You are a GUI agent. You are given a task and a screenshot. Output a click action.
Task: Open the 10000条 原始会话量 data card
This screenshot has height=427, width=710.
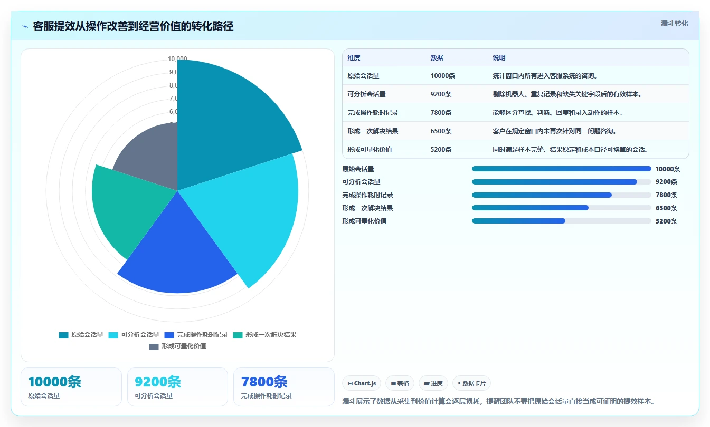coord(71,387)
